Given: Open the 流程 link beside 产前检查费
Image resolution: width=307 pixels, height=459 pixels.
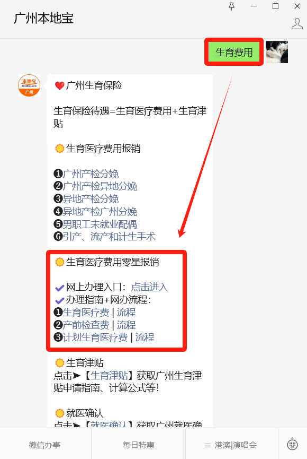Looking at the screenshot, I should (x=126, y=325).
